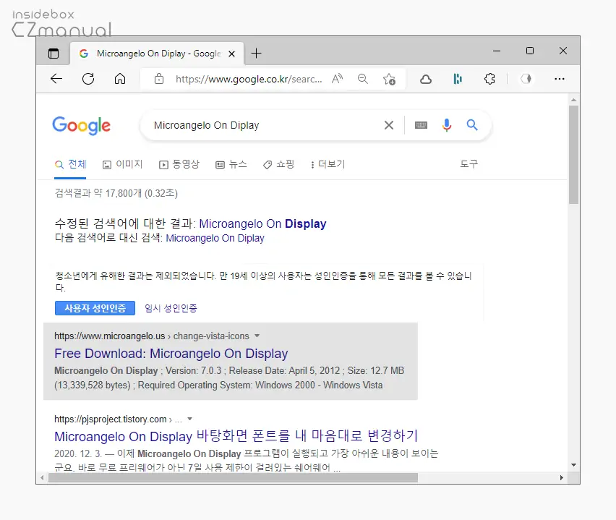Go back using the back arrow
Image resolution: width=616 pixels, height=520 pixels.
pos(56,79)
